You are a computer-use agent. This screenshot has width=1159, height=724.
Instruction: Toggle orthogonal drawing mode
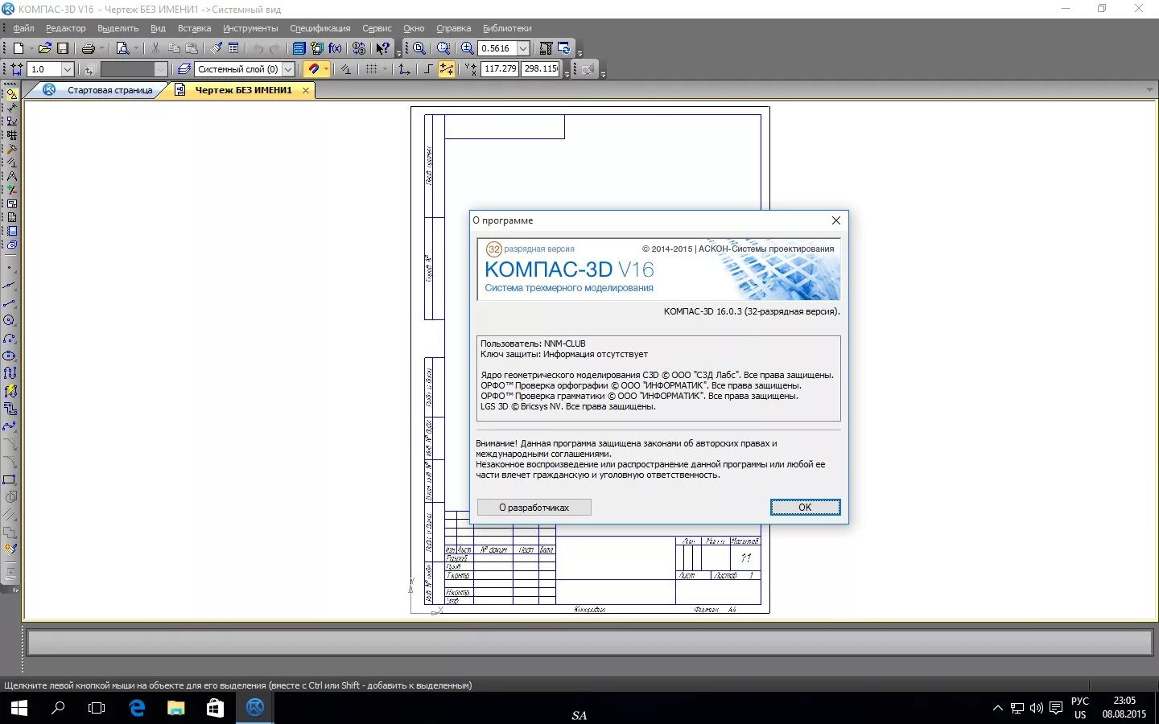[427, 69]
